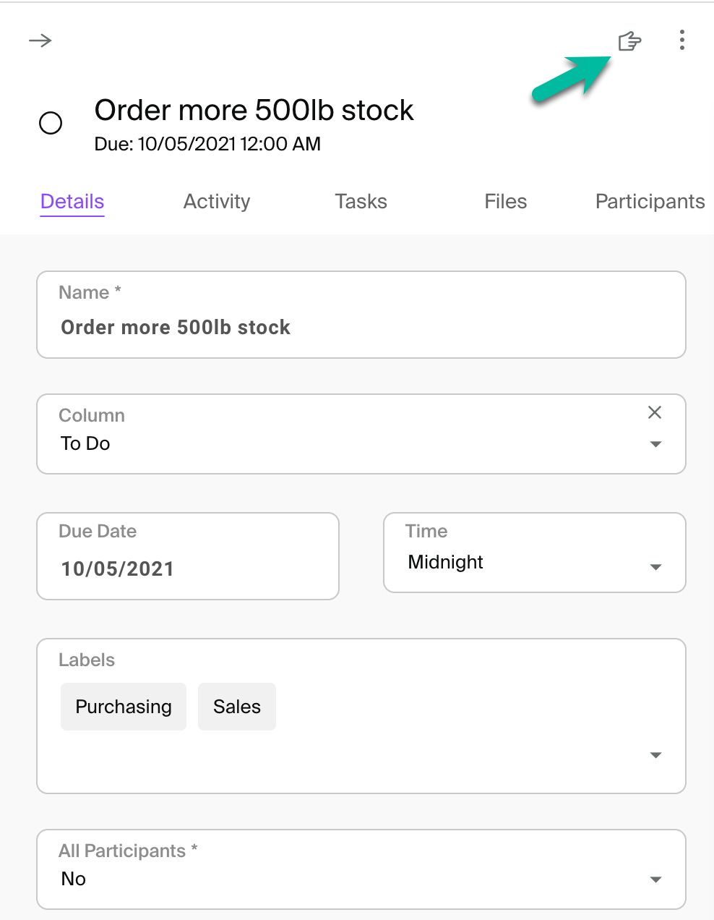Viewport: 714px width, 920px height.
Task: Select the Sales label chip
Action: (x=237, y=707)
